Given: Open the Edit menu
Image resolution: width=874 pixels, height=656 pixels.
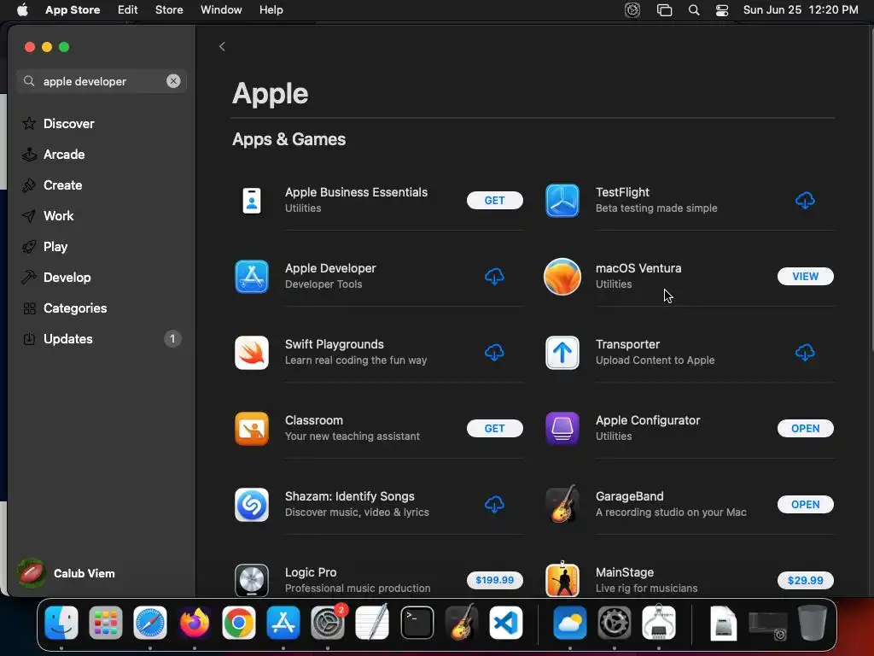Looking at the screenshot, I should (128, 10).
